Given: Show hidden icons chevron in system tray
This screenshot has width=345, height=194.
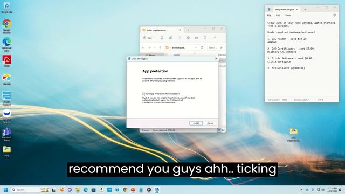Looking at the screenshot, I should (x=301, y=190).
